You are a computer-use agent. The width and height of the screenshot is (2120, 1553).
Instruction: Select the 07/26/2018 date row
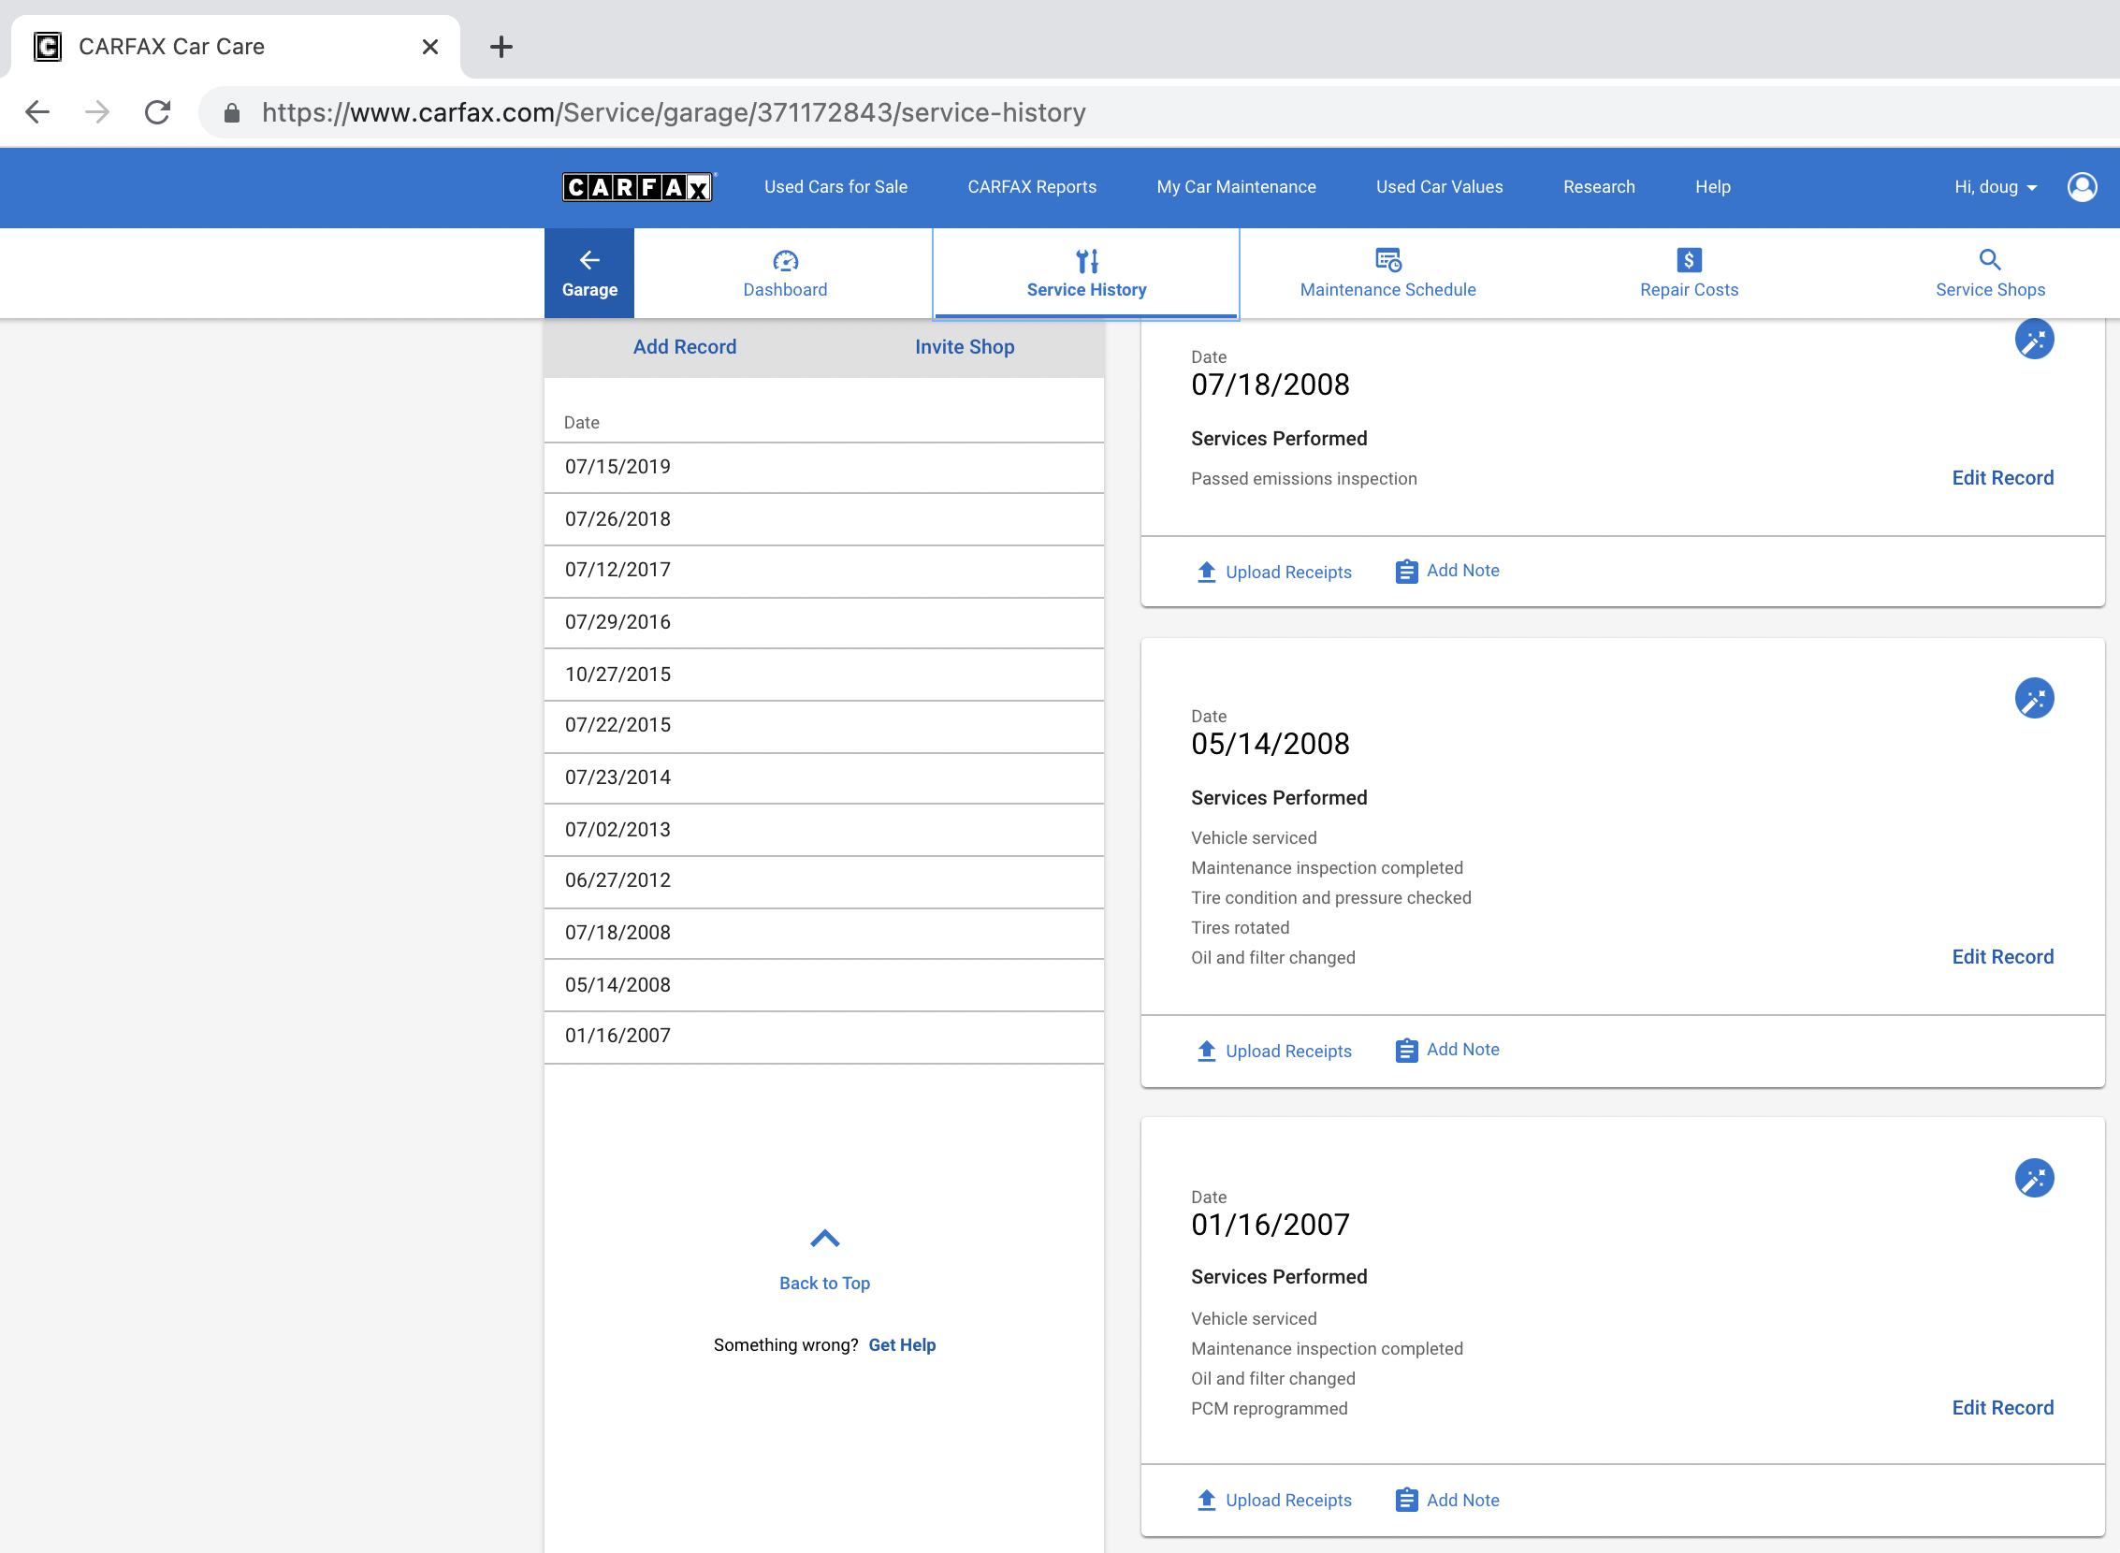tap(823, 519)
